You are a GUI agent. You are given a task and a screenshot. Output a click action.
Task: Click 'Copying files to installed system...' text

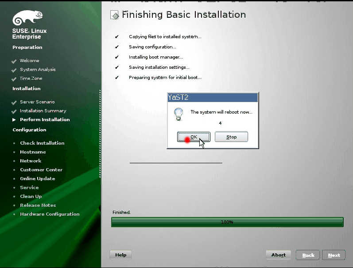click(x=165, y=36)
